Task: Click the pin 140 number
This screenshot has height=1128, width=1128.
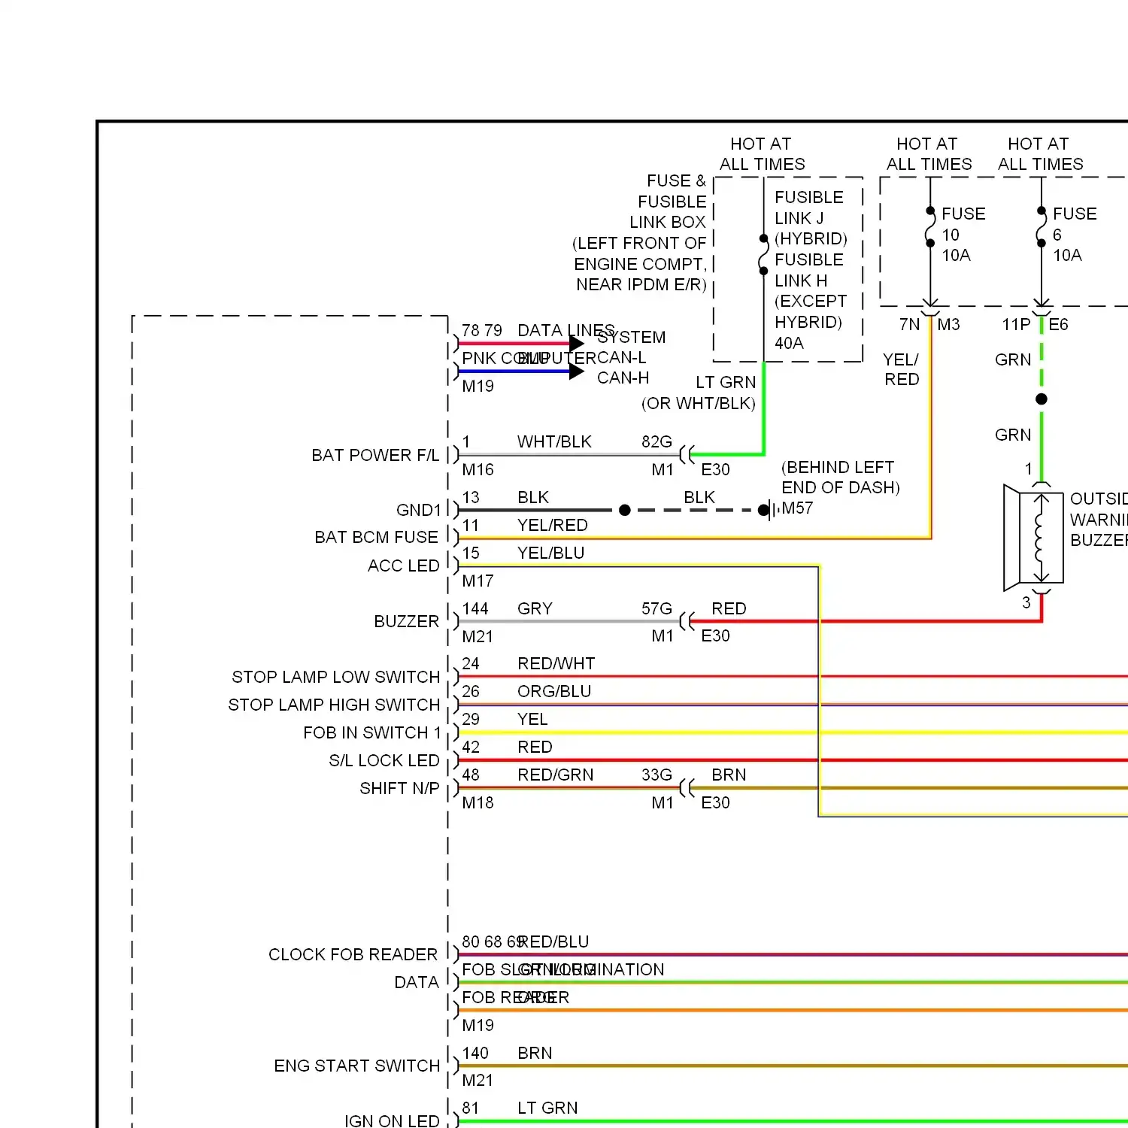Action: tap(475, 1053)
